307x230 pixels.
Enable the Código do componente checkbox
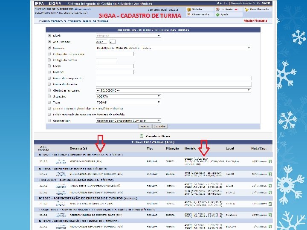49,54
